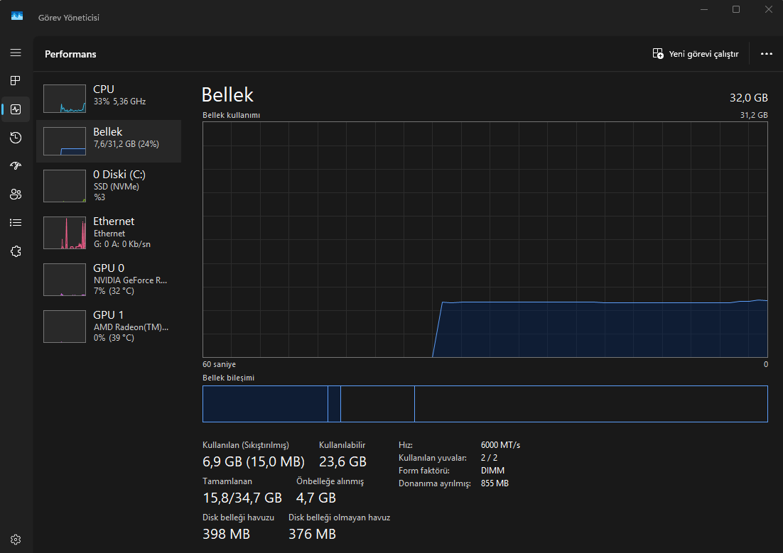
Task: Minimize the Task Manager window
Action: pyautogui.click(x=704, y=9)
